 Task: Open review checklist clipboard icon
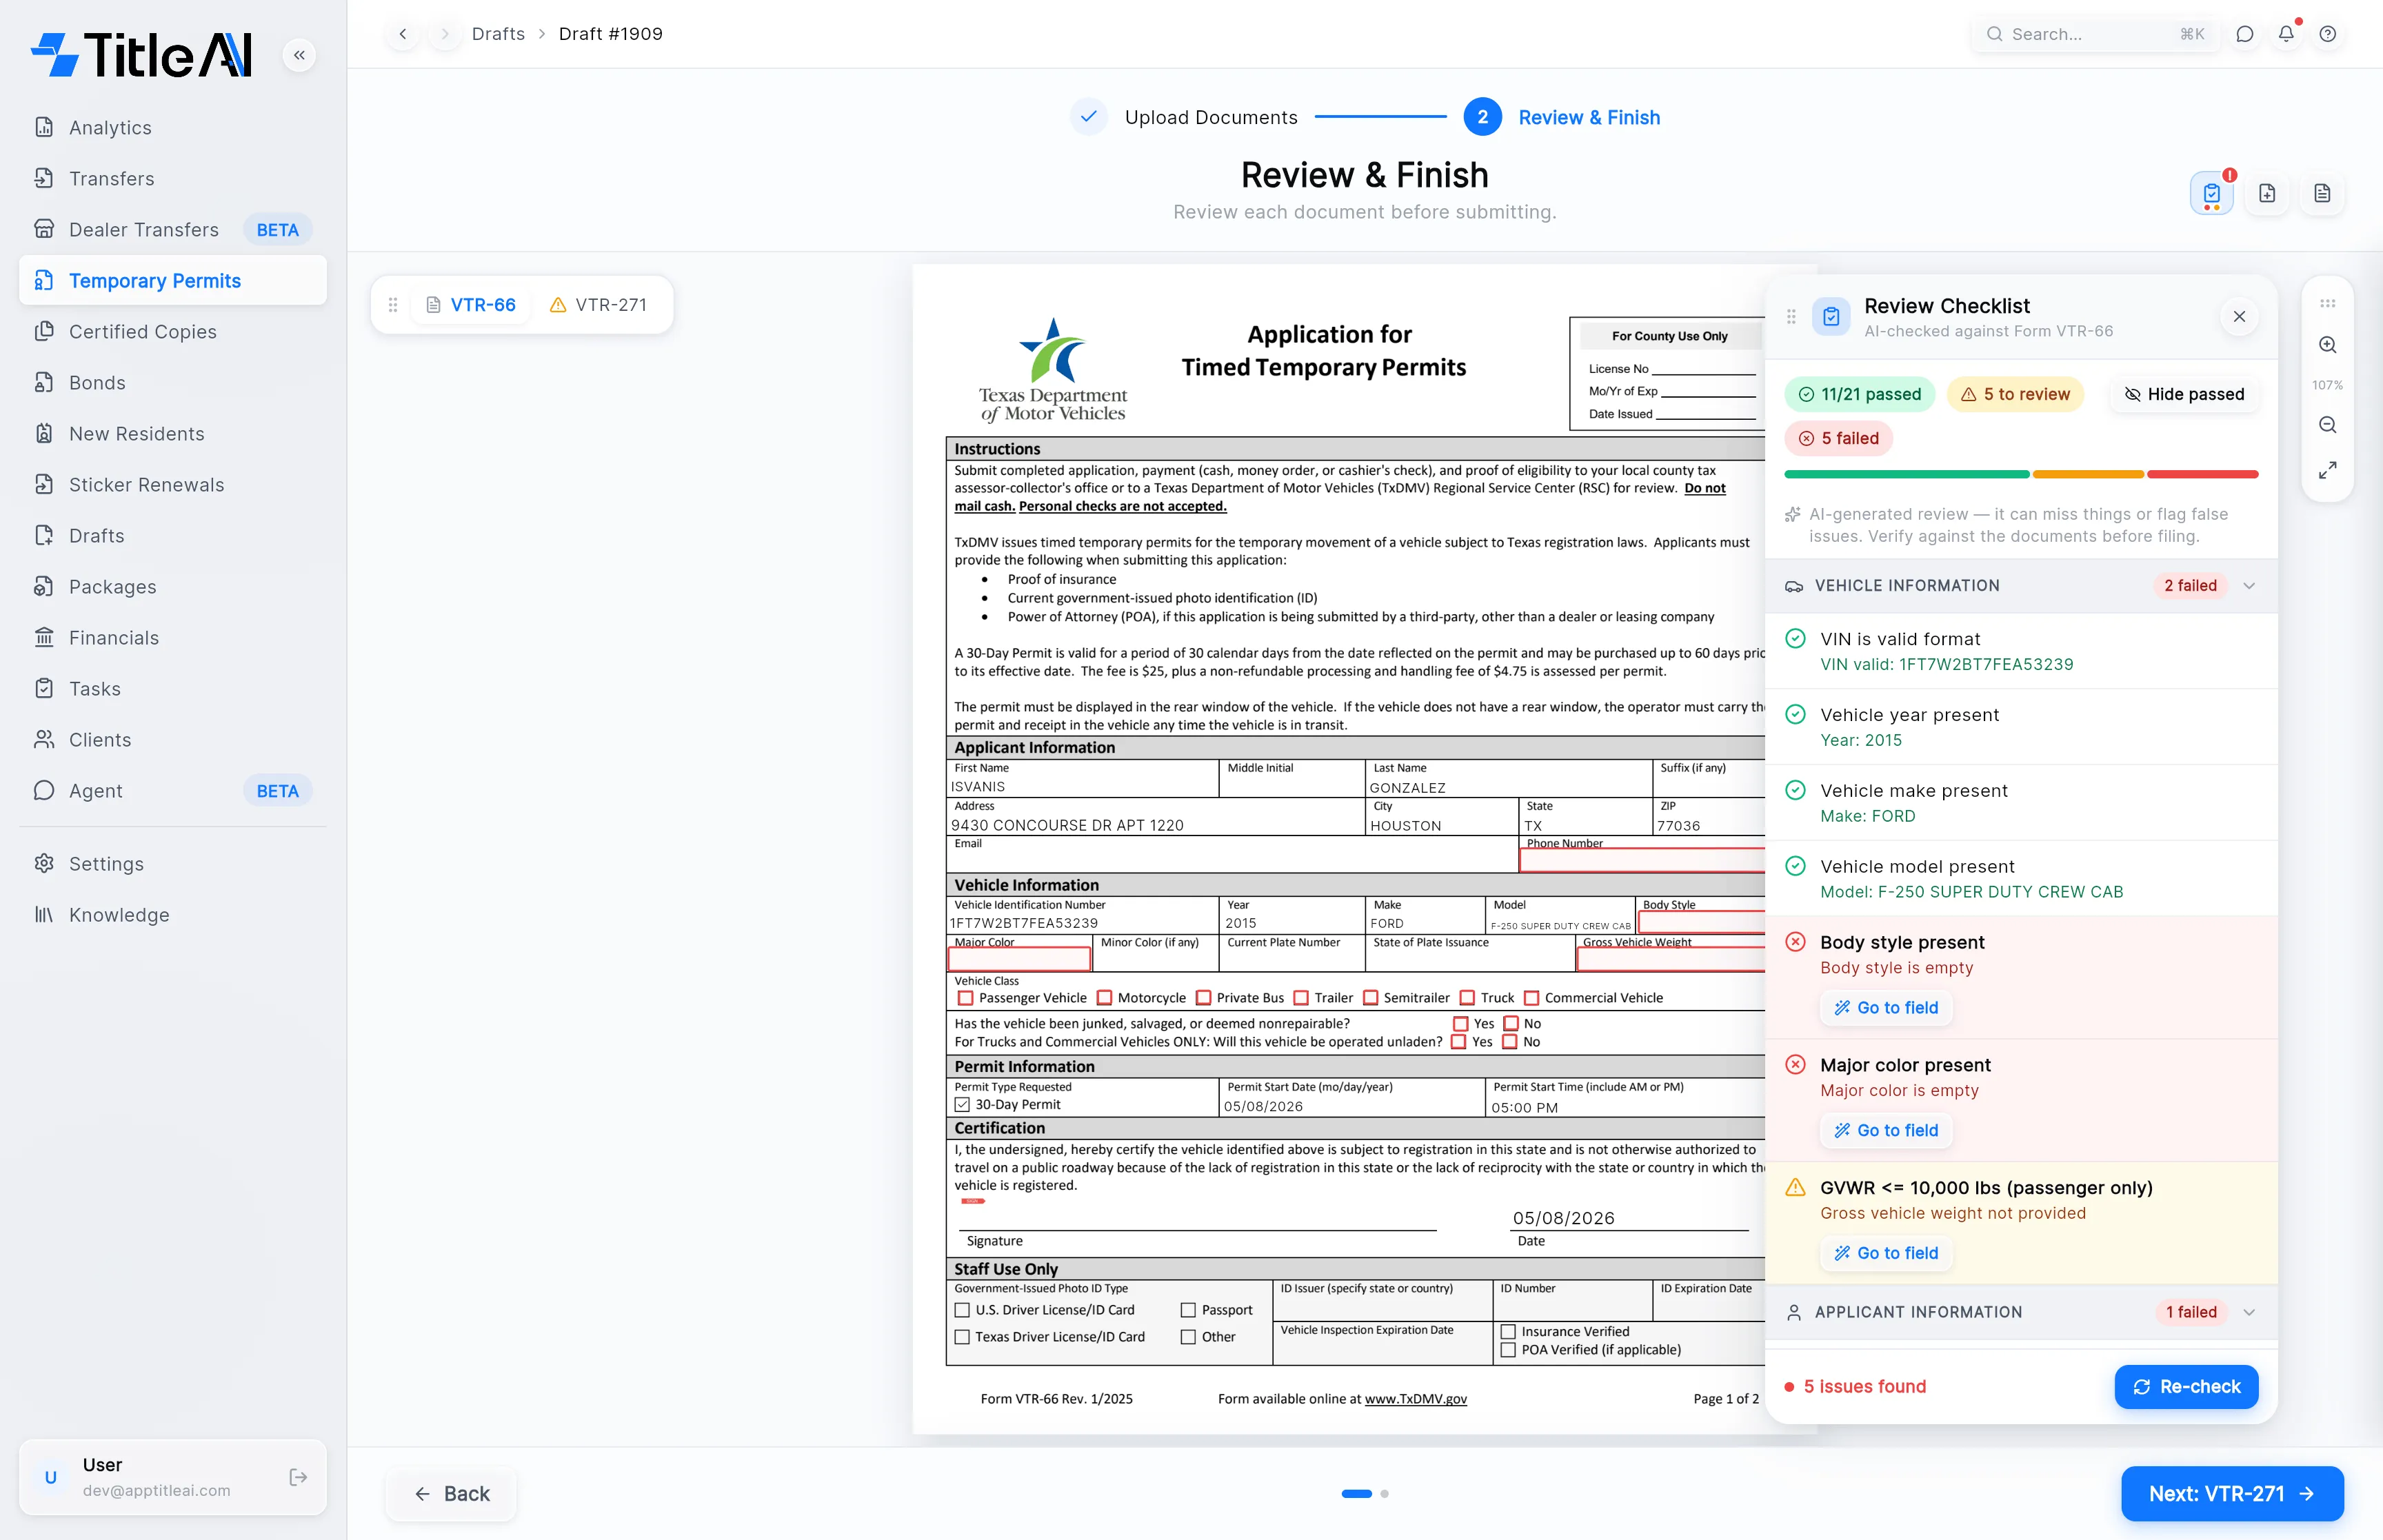[2212, 193]
